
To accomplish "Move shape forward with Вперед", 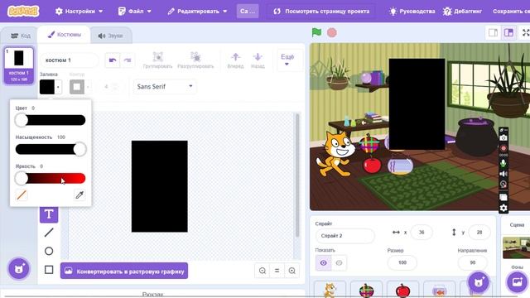I will coord(235,60).
